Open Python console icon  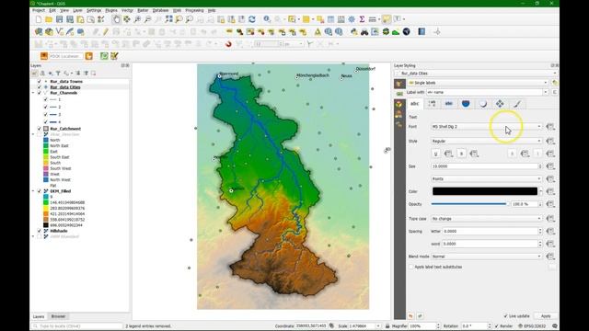point(353,32)
